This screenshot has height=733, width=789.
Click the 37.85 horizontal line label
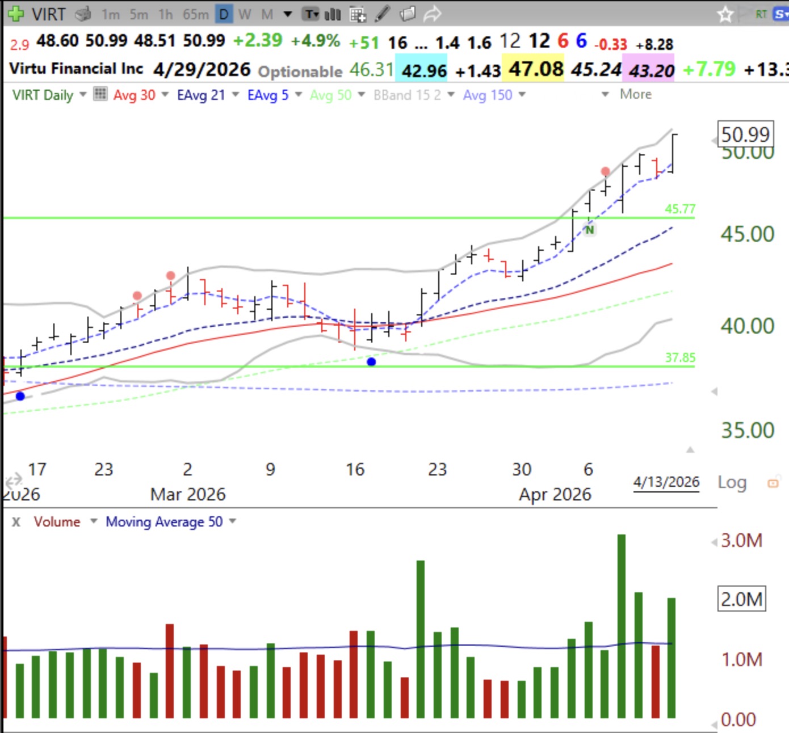[680, 357]
